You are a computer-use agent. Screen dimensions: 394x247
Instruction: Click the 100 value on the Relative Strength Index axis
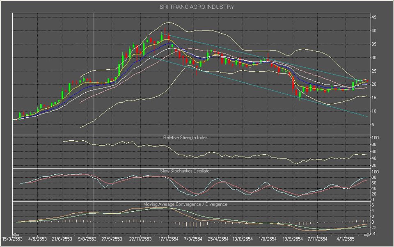pos(375,138)
